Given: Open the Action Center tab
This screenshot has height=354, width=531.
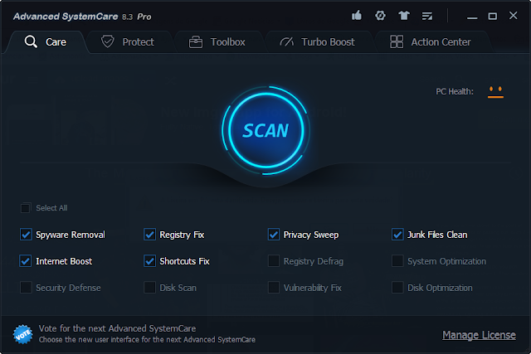Looking at the screenshot, I should (431, 42).
